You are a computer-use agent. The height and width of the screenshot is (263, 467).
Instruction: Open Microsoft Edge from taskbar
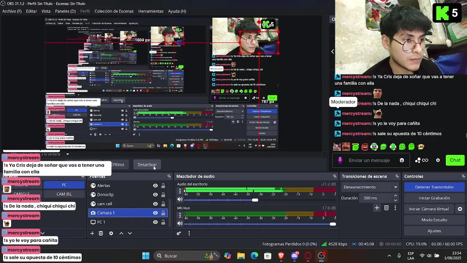[x=254, y=256]
